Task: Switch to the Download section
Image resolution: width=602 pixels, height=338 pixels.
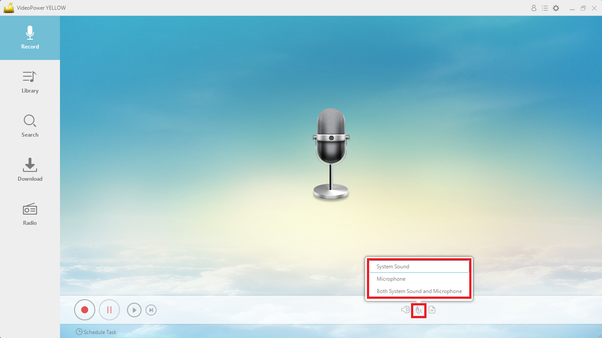Action: tap(30, 170)
